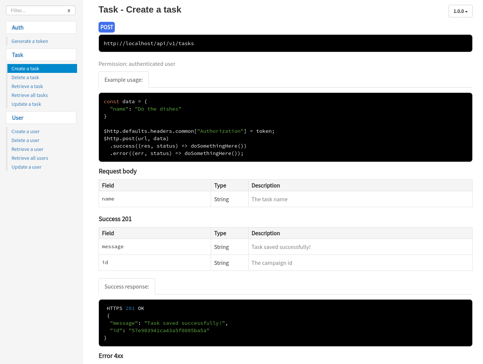The width and height of the screenshot is (483, 364).
Task: Click The campaign id description cell
Action: [x=360, y=263]
